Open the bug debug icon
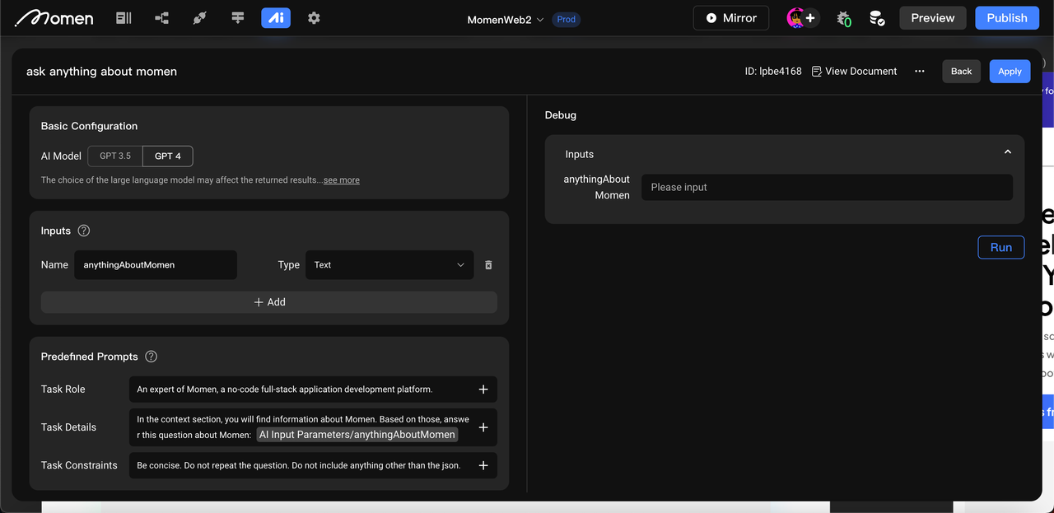Viewport: 1054px width, 513px height. click(x=843, y=18)
